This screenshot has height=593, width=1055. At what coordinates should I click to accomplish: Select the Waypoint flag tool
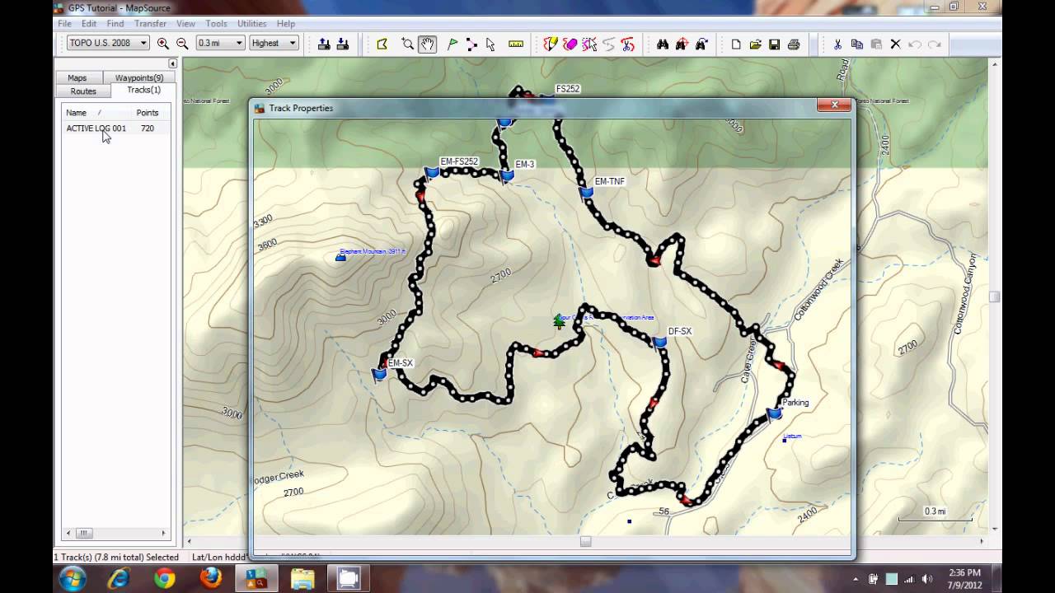pos(452,44)
